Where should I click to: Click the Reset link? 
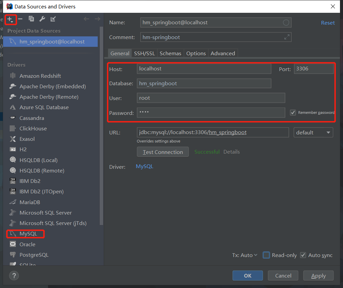pyautogui.click(x=328, y=23)
